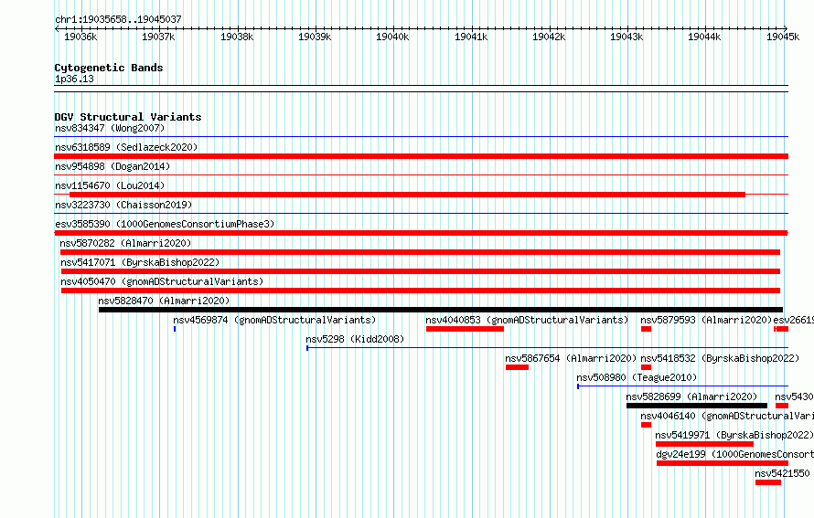Select the nsv4046140 small red block
The image size is (814, 518).
pos(646,425)
